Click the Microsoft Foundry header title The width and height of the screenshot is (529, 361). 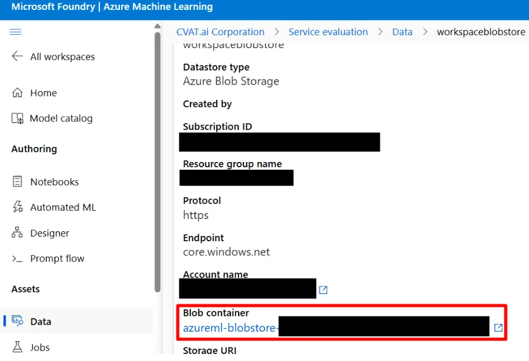coord(53,6)
